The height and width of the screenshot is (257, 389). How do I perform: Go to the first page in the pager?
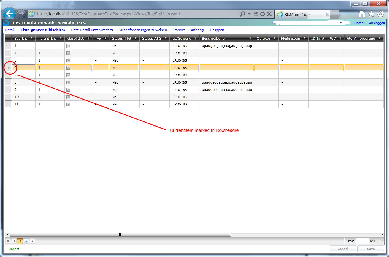pos(8,241)
